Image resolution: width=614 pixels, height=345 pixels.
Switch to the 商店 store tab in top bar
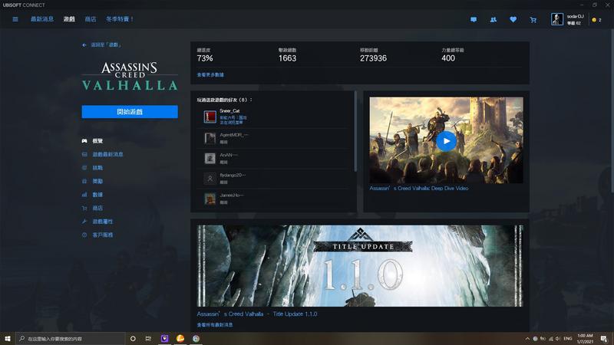click(91, 19)
